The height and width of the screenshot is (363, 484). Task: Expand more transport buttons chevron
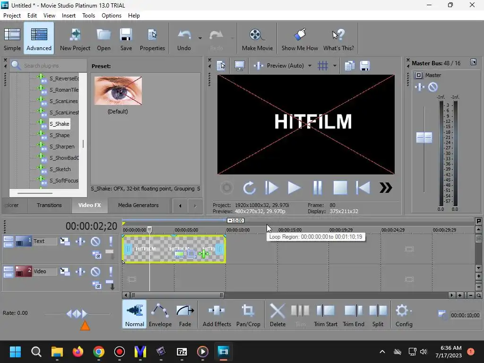[x=386, y=188]
